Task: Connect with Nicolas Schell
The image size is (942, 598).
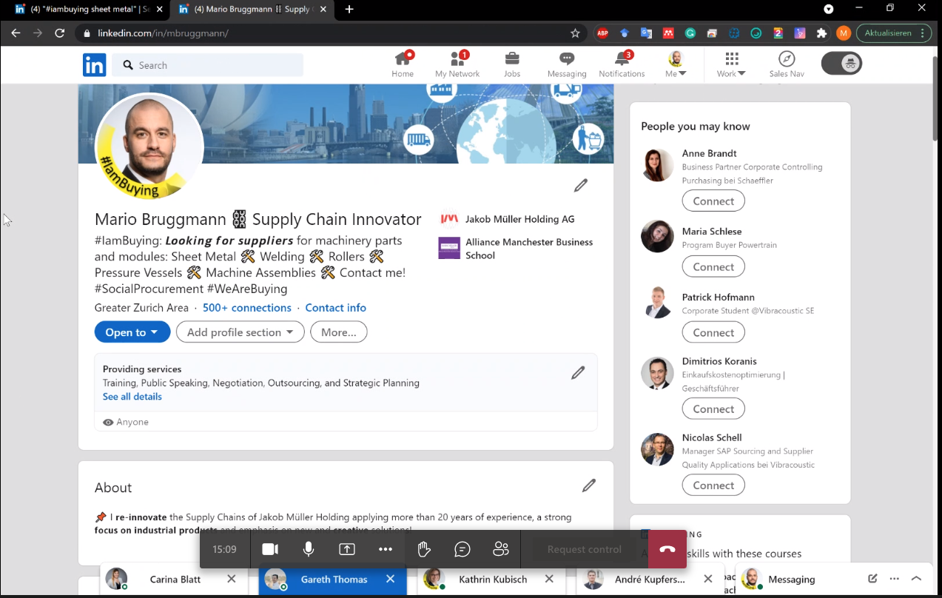Action: (713, 485)
